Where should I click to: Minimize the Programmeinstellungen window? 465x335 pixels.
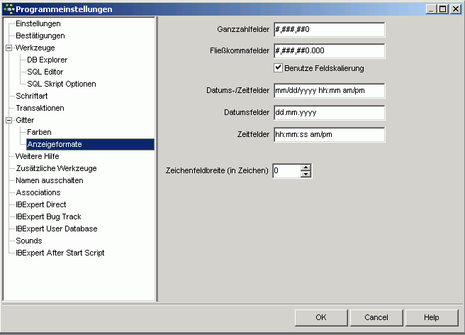click(x=431, y=9)
